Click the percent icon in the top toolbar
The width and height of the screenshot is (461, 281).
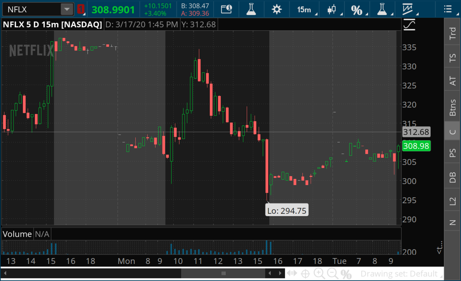[357, 10]
